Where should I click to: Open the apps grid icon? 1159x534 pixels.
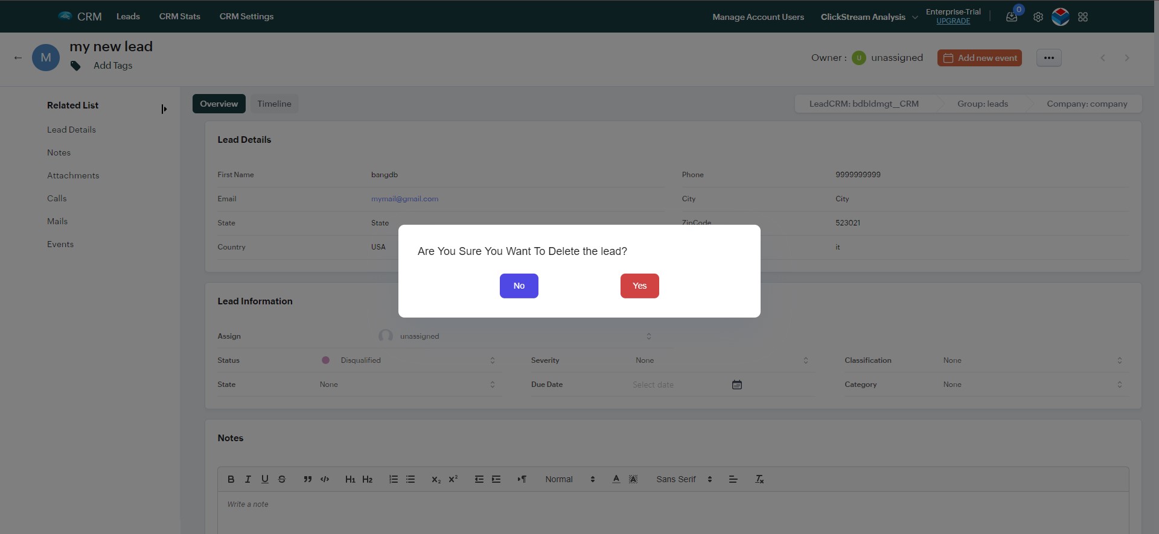click(x=1083, y=17)
